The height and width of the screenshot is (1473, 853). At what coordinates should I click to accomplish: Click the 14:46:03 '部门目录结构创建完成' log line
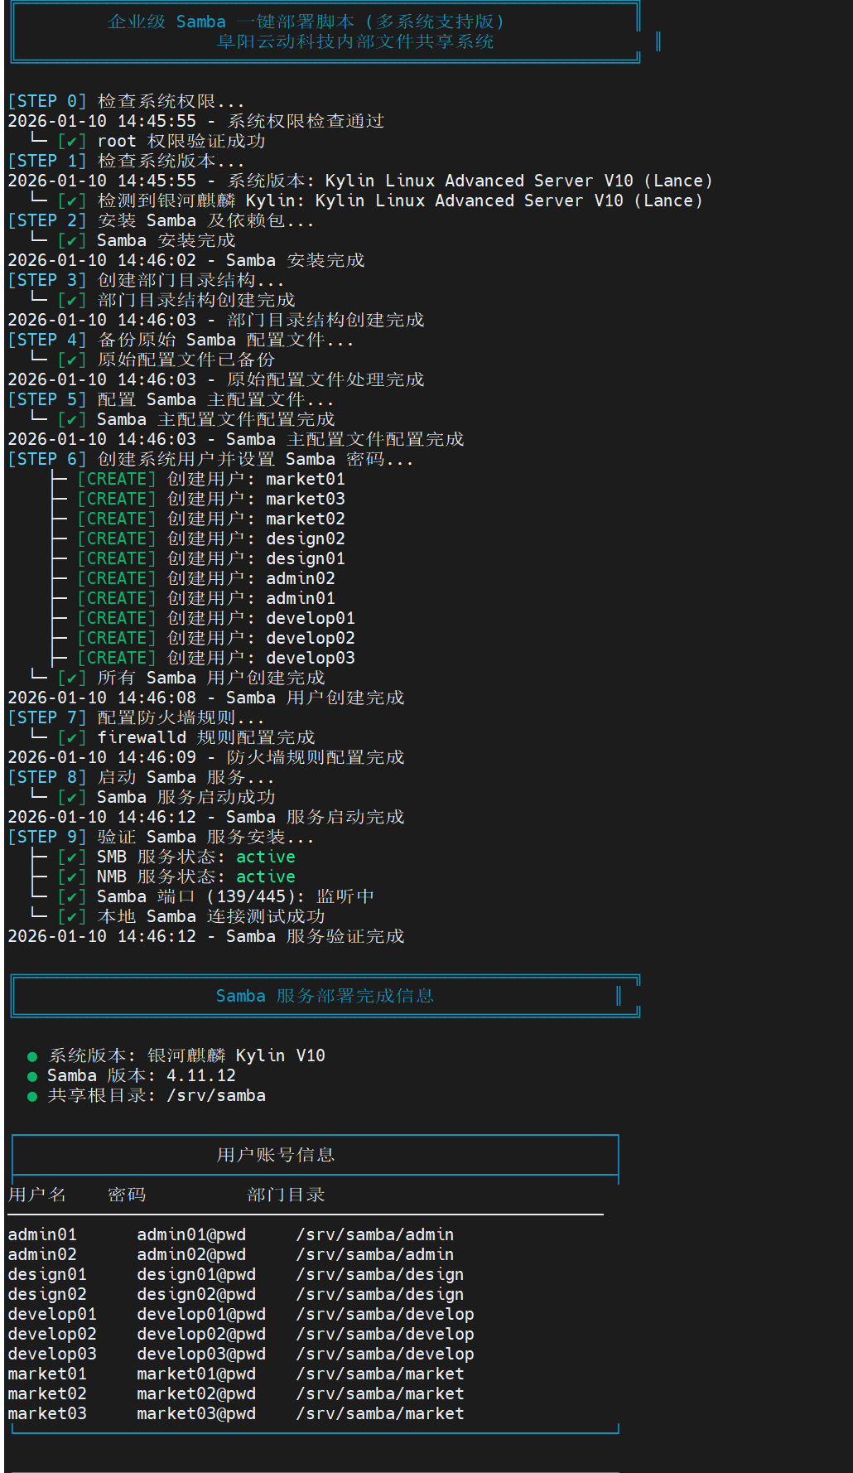coord(216,320)
